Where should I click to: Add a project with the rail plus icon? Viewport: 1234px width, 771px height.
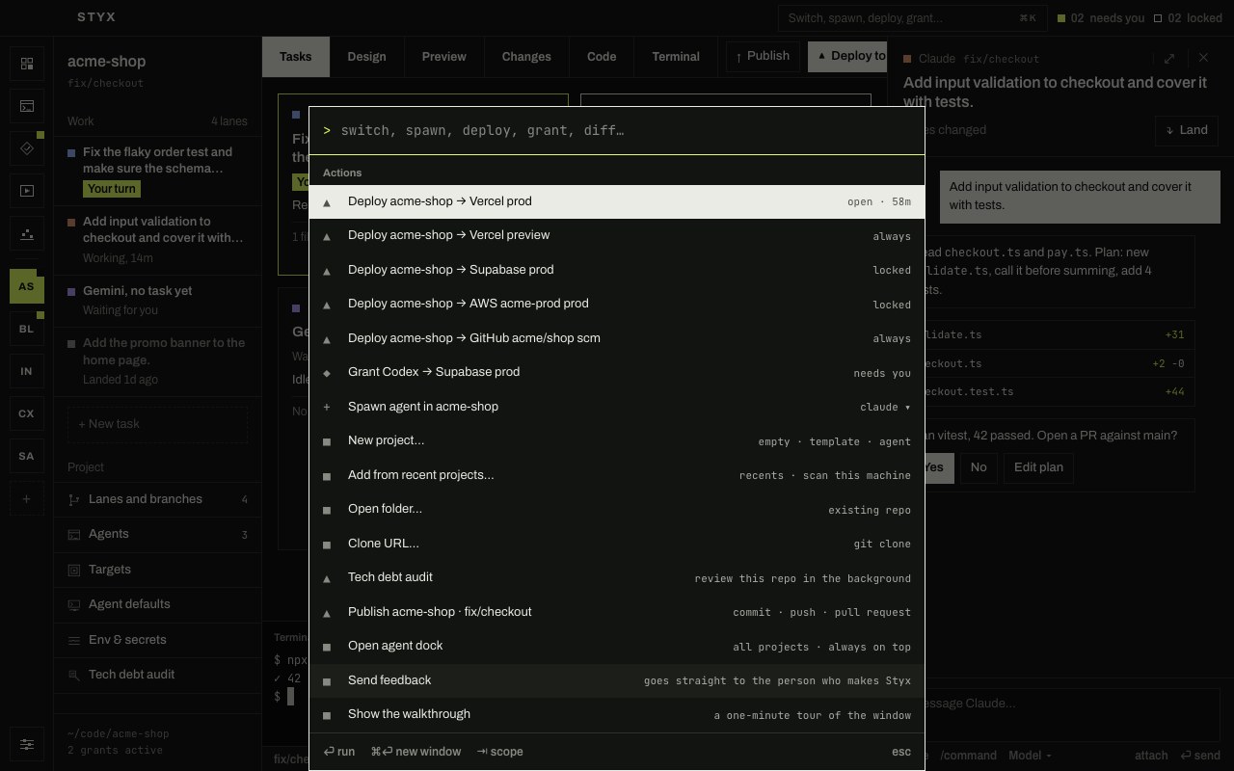pos(27,499)
